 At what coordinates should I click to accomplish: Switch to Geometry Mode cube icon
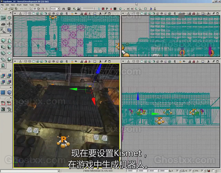(9, 18)
